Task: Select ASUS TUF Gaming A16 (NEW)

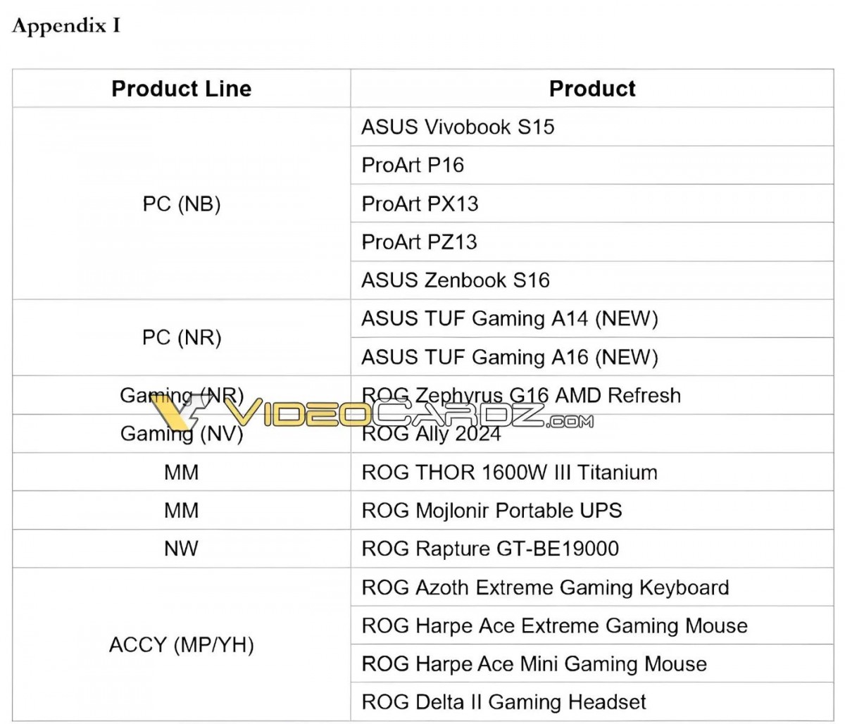Action: pos(510,357)
